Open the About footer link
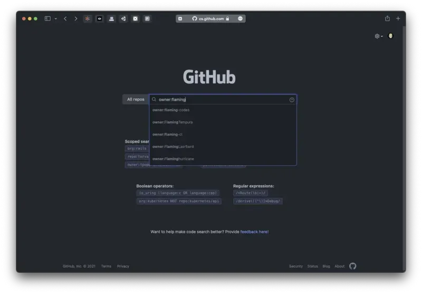Image resolution: width=422 pixels, height=294 pixels. pyautogui.click(x=339, y=266)
